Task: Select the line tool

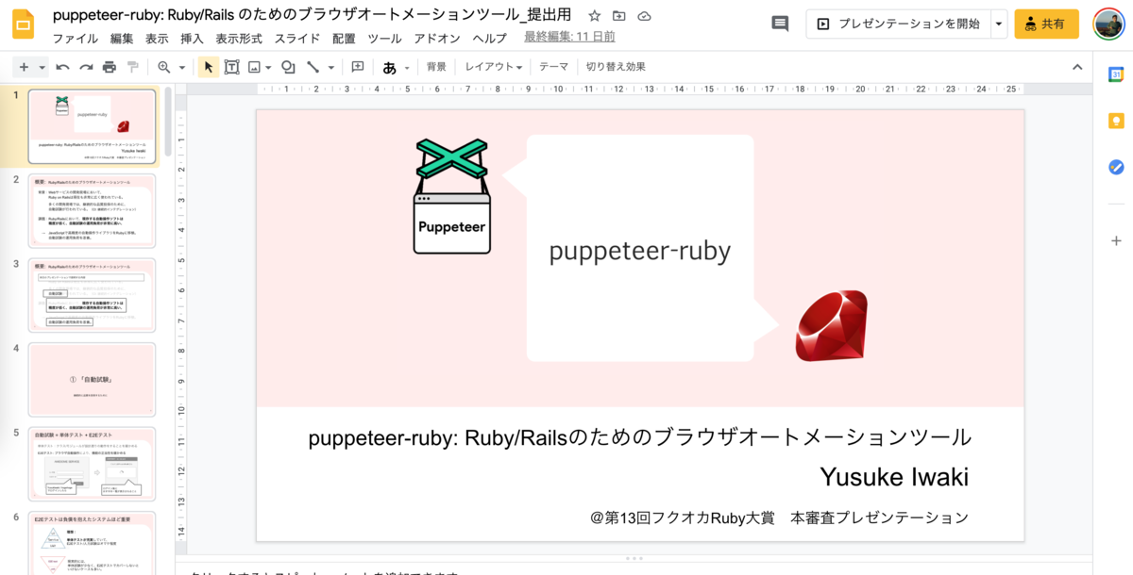Action: click(313, 67)
